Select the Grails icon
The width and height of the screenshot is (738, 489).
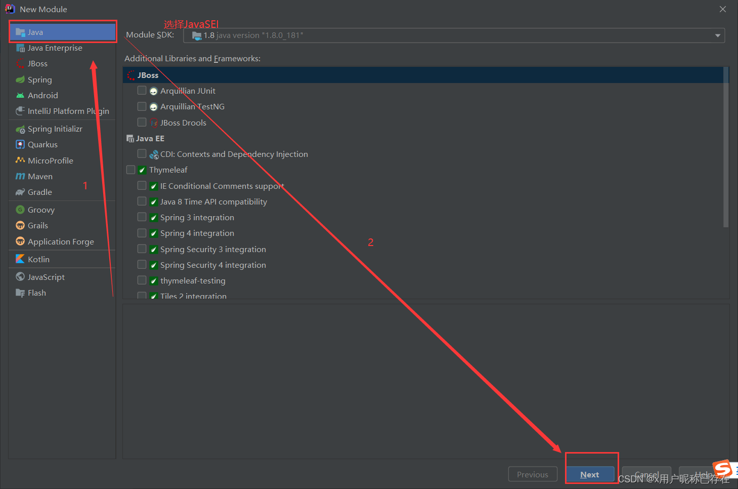20,225
